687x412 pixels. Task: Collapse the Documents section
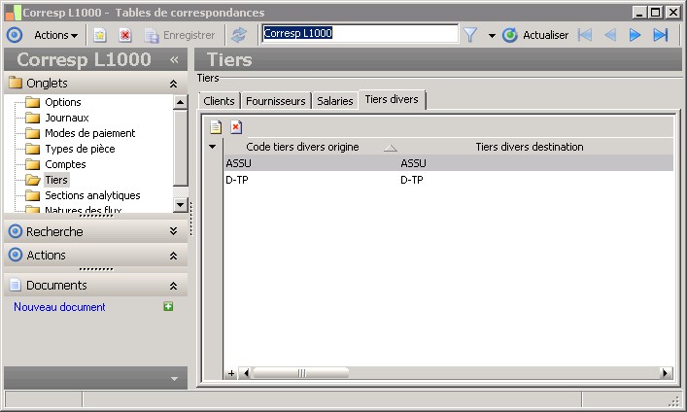coord(174,287)
